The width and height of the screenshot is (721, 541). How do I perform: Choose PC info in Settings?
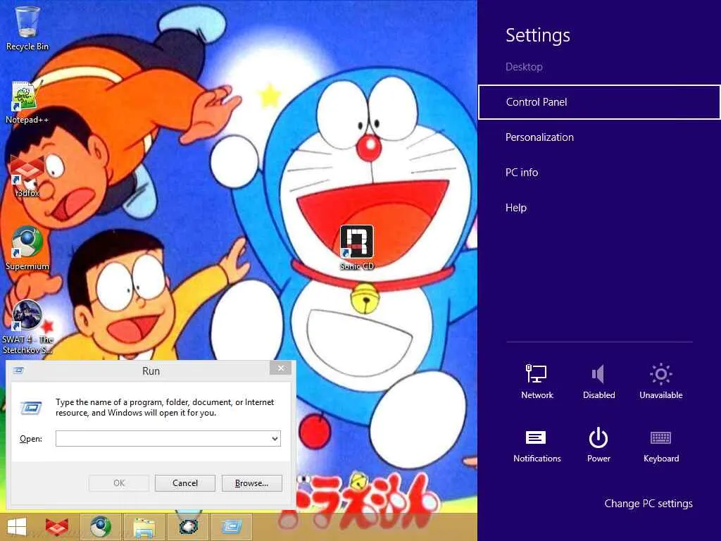(x=522, y=173)
